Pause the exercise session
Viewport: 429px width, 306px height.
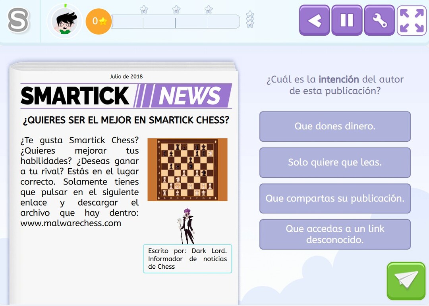click(347, 21)
